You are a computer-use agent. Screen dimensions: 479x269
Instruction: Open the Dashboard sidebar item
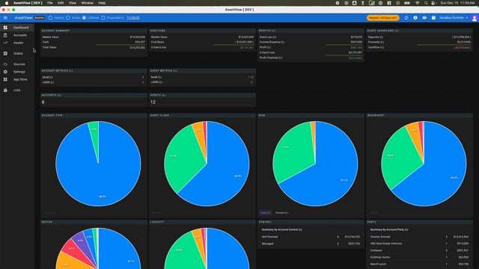click(17, 28)
